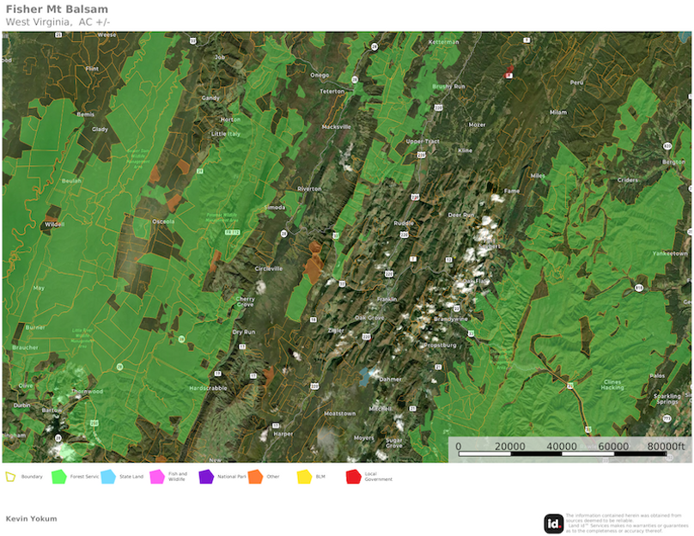
Task: Click the yellow Boundary legend icon
Action: (x=11, y=476)
